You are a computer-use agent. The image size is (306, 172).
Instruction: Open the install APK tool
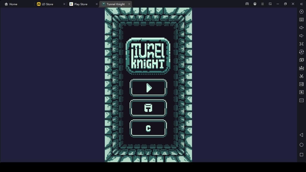[x=302, y=68]
